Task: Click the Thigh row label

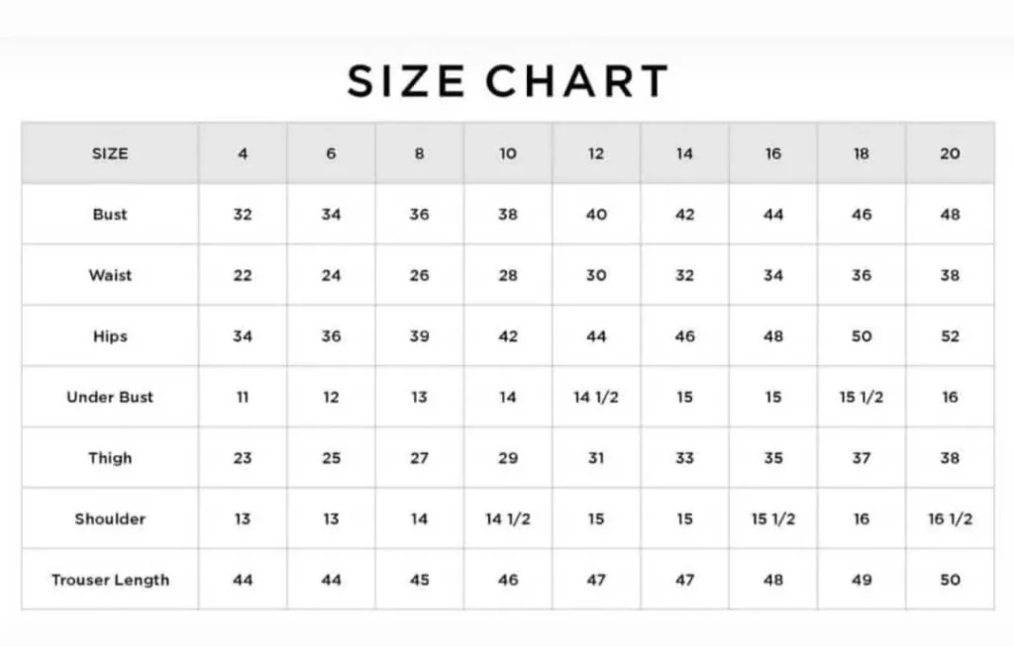Action: pyautogui.click(x=110, y=458)
